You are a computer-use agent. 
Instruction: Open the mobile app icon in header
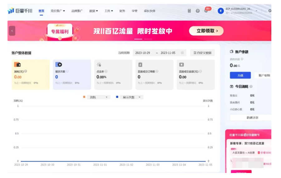click(189, 11)
